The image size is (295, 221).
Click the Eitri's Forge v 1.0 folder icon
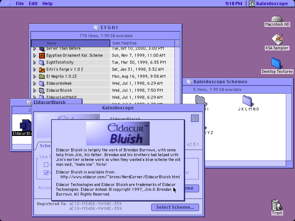(42, 70)
